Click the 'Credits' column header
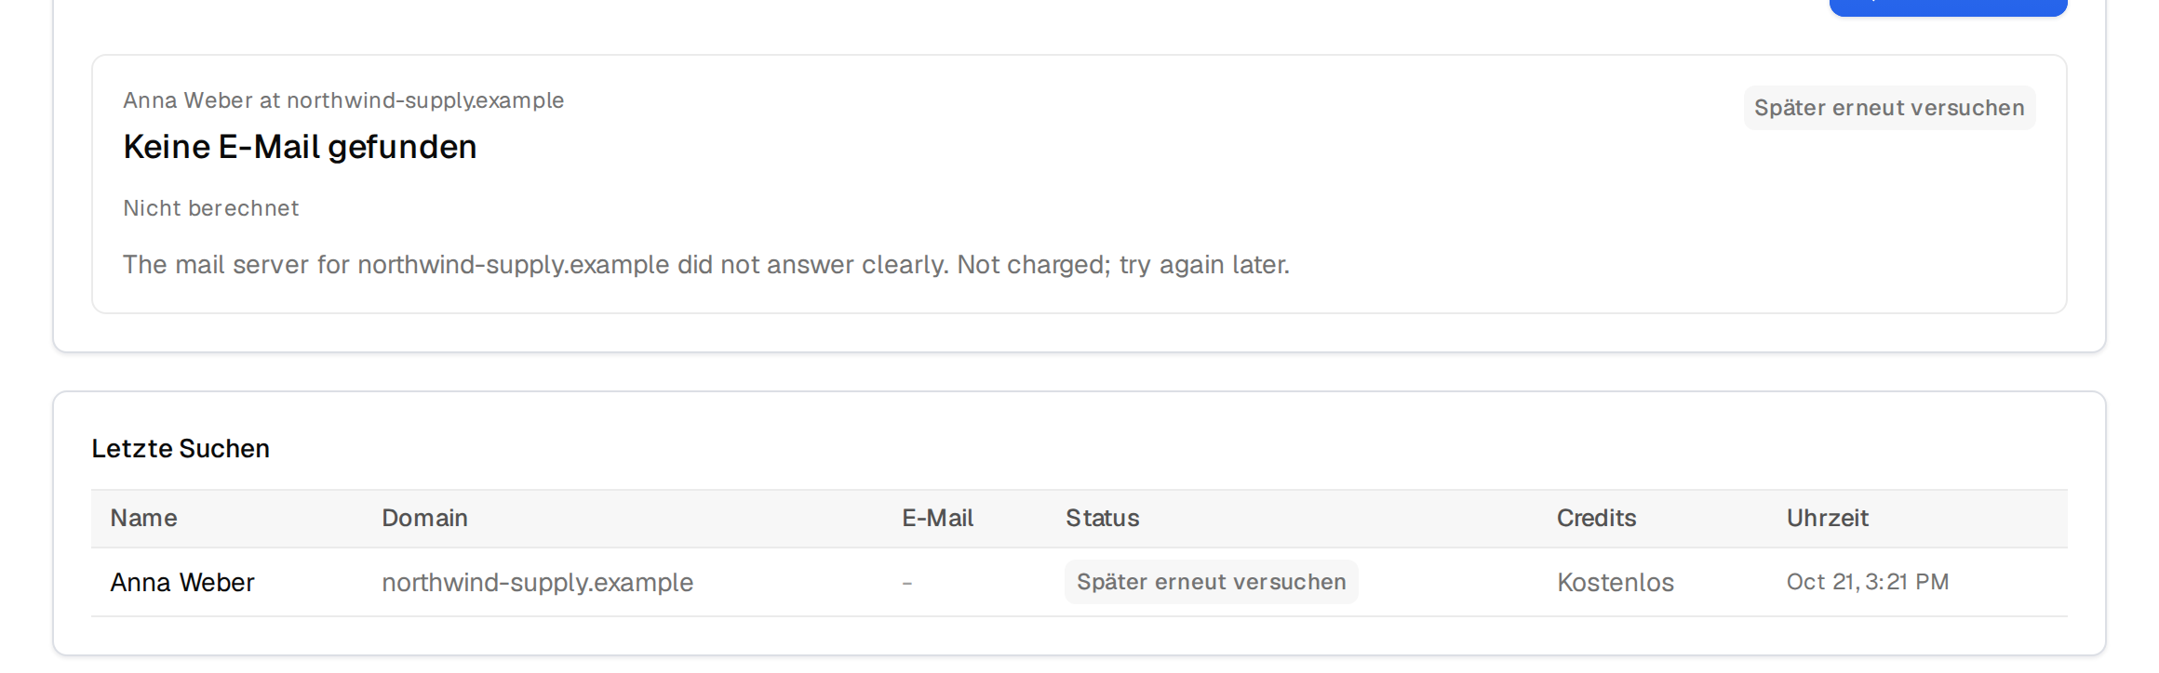 coord(1596,518)
